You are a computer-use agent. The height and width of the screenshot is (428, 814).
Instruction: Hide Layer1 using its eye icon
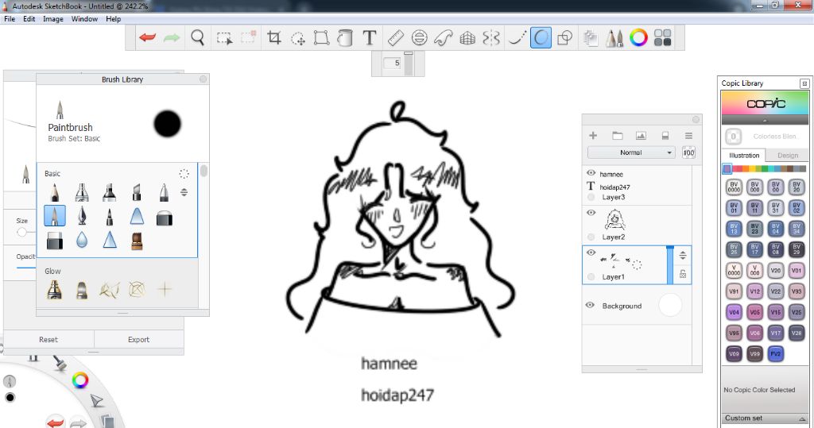(x=591, y=253)
